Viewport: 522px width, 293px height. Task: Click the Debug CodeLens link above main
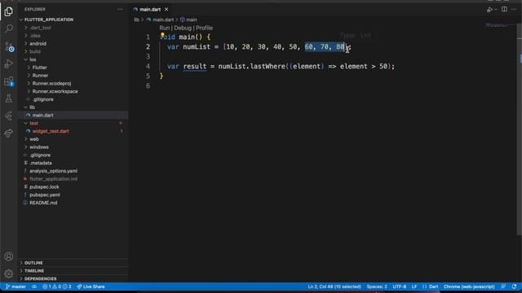(x=183, y=28)
